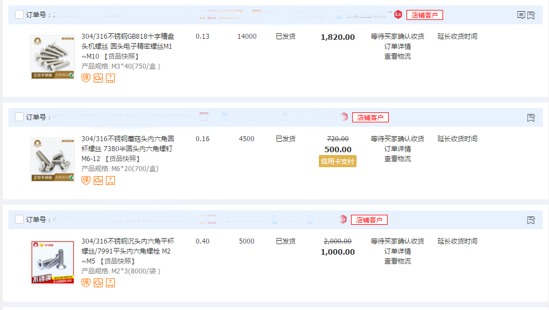This screenshot has height=310, width=549.
Task: Open 订单详情 for the 1,820.00 order
Action: pyautogui.click(x=398, y=46)
